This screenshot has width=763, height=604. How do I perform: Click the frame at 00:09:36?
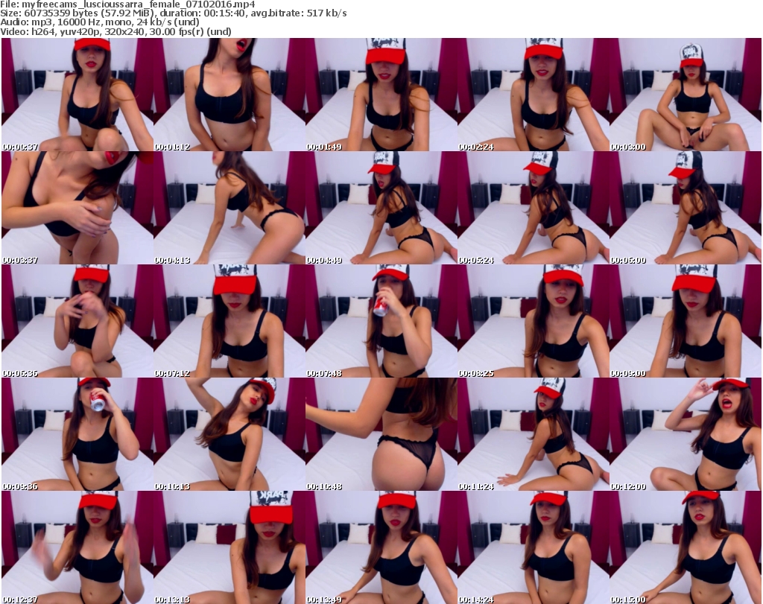77,434
